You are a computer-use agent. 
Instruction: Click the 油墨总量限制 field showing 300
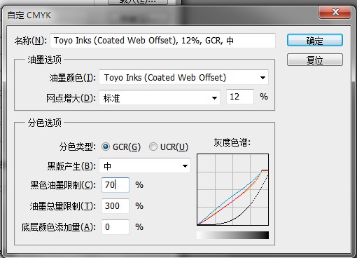point(115,206)
